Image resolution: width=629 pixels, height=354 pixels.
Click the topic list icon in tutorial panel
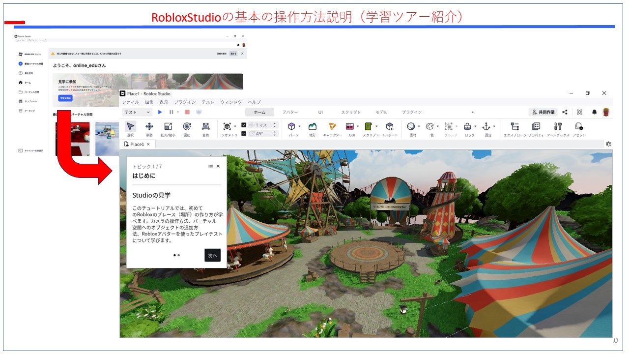pos(210,166)
